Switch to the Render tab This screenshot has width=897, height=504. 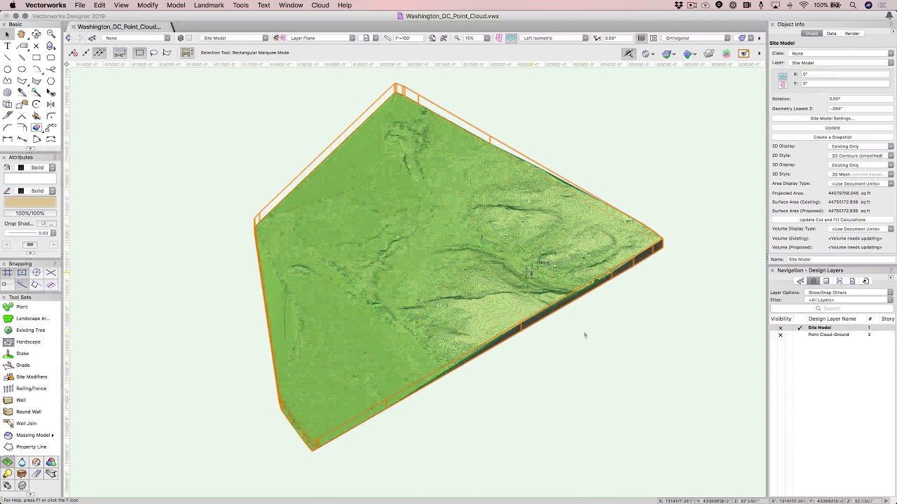click(x=852, y=34)
